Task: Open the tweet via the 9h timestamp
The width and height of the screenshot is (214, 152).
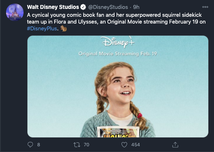Action: pyautogui.click(x=136, y=7)
